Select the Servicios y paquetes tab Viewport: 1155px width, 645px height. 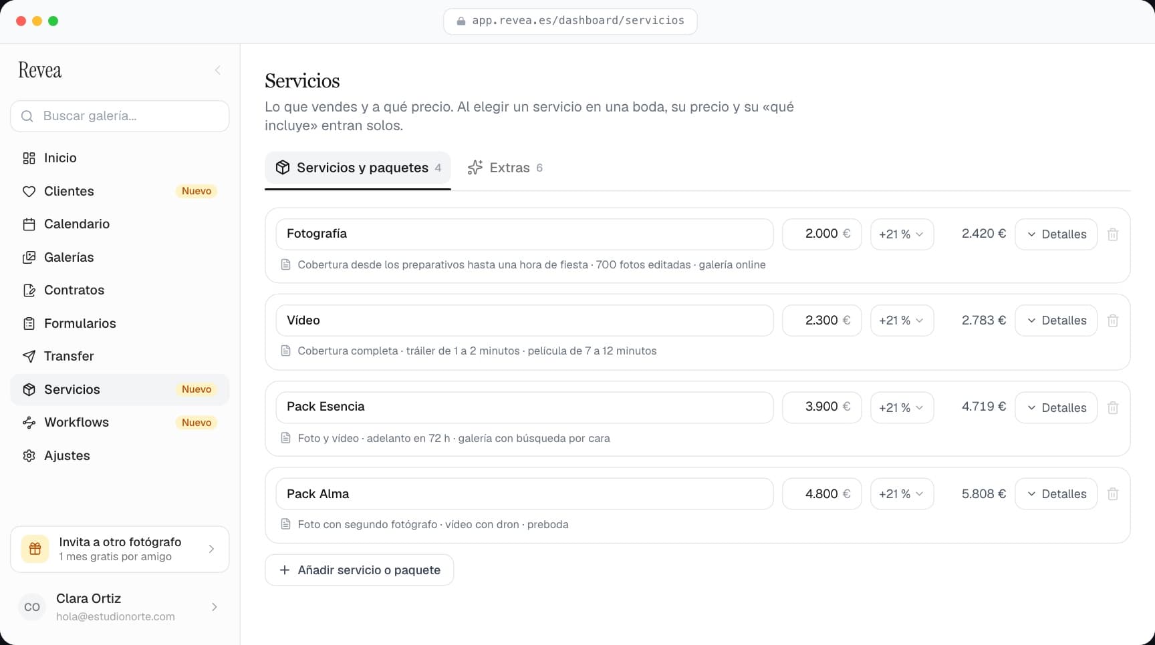pyautogui.click(x=358, y=168)
